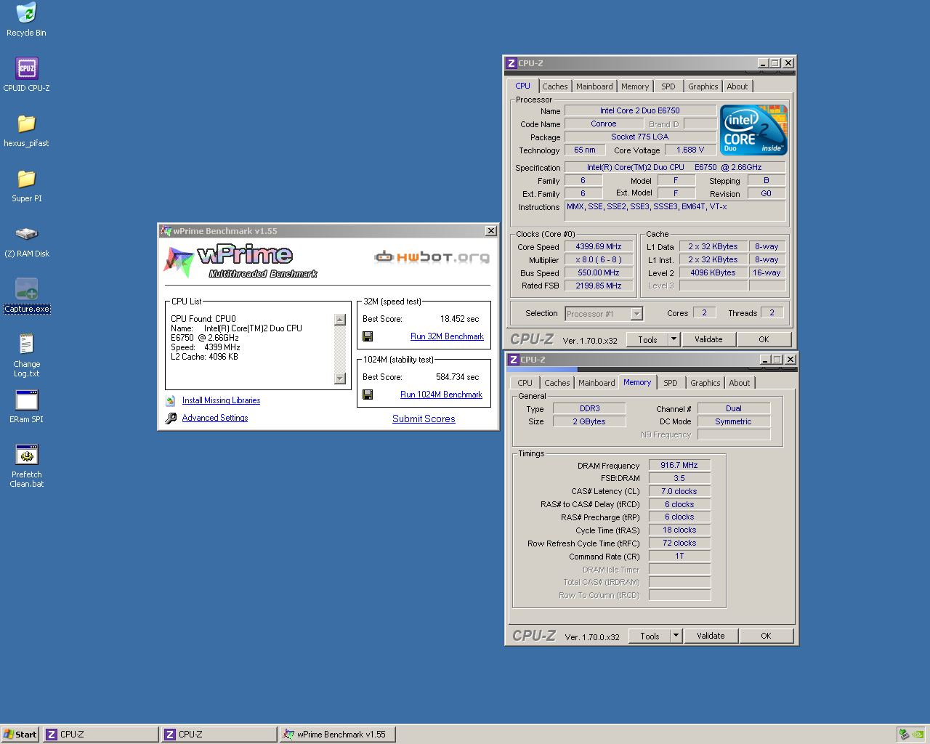This screenshot has height=744, width=930.
Task: Open Caches tab in upper CPU-Z window
Action: pos(554,86)
